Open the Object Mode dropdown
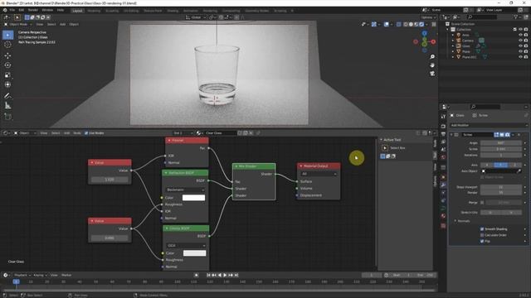Image resolution: width=531 pixels, height=298 pixels. click(x=18, y=24)
